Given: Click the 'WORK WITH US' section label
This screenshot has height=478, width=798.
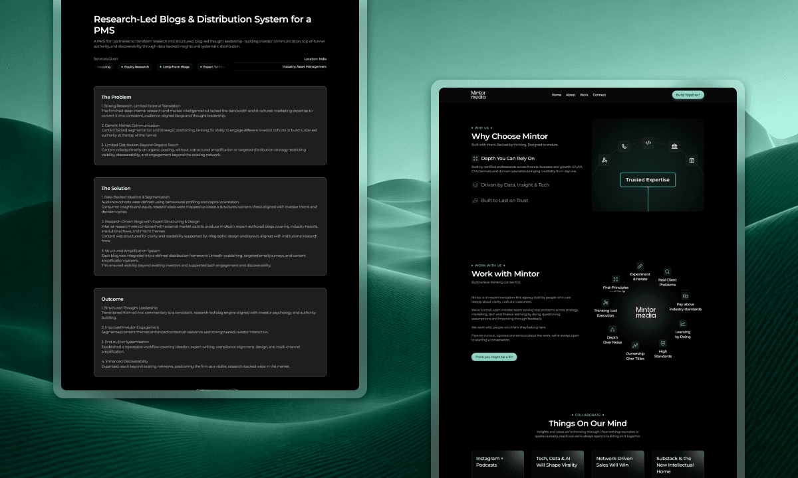Looking at the screenshot, I should tap(489, 265).
